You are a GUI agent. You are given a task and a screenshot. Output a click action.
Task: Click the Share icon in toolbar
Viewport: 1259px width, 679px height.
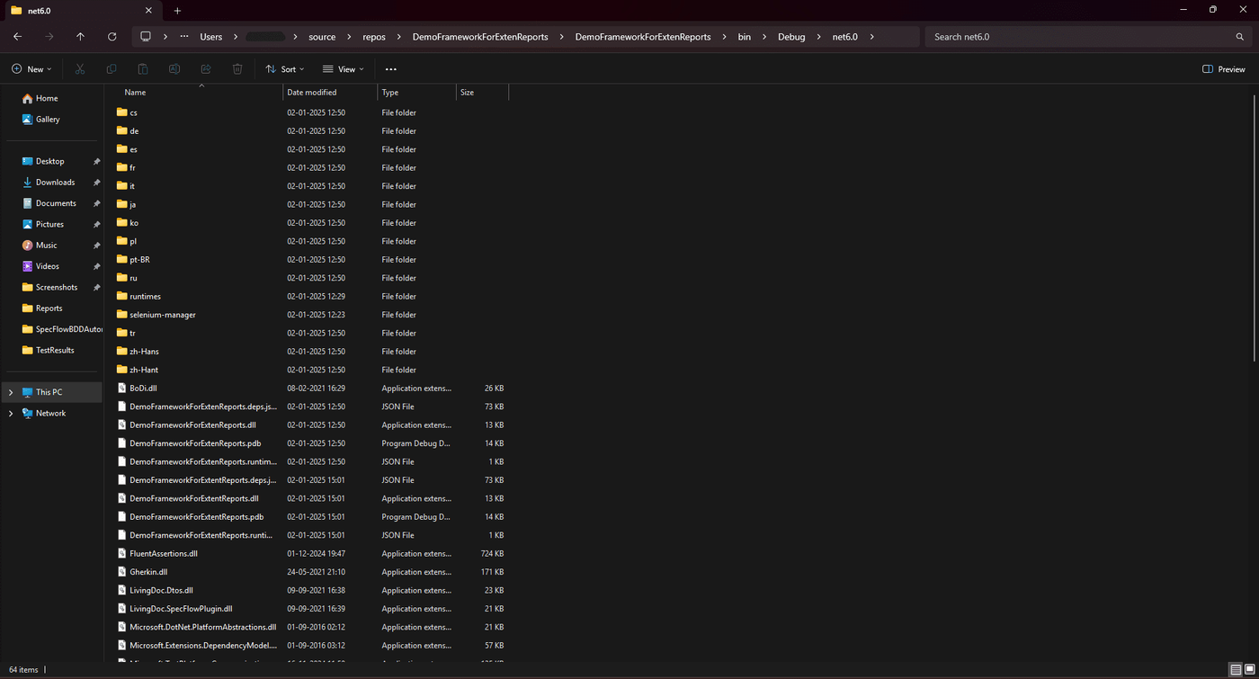[x=206, y=69]
